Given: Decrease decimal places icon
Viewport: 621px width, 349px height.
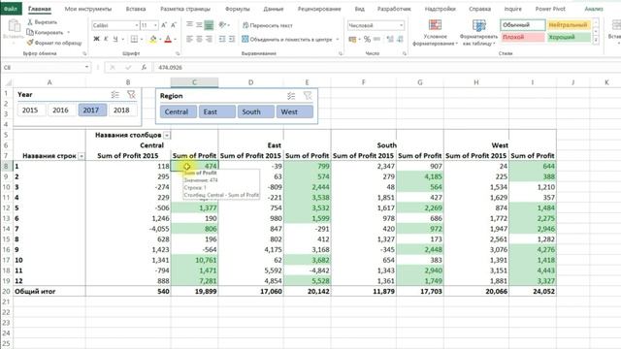Looking at the screenshot, I should tap(400, 39).
